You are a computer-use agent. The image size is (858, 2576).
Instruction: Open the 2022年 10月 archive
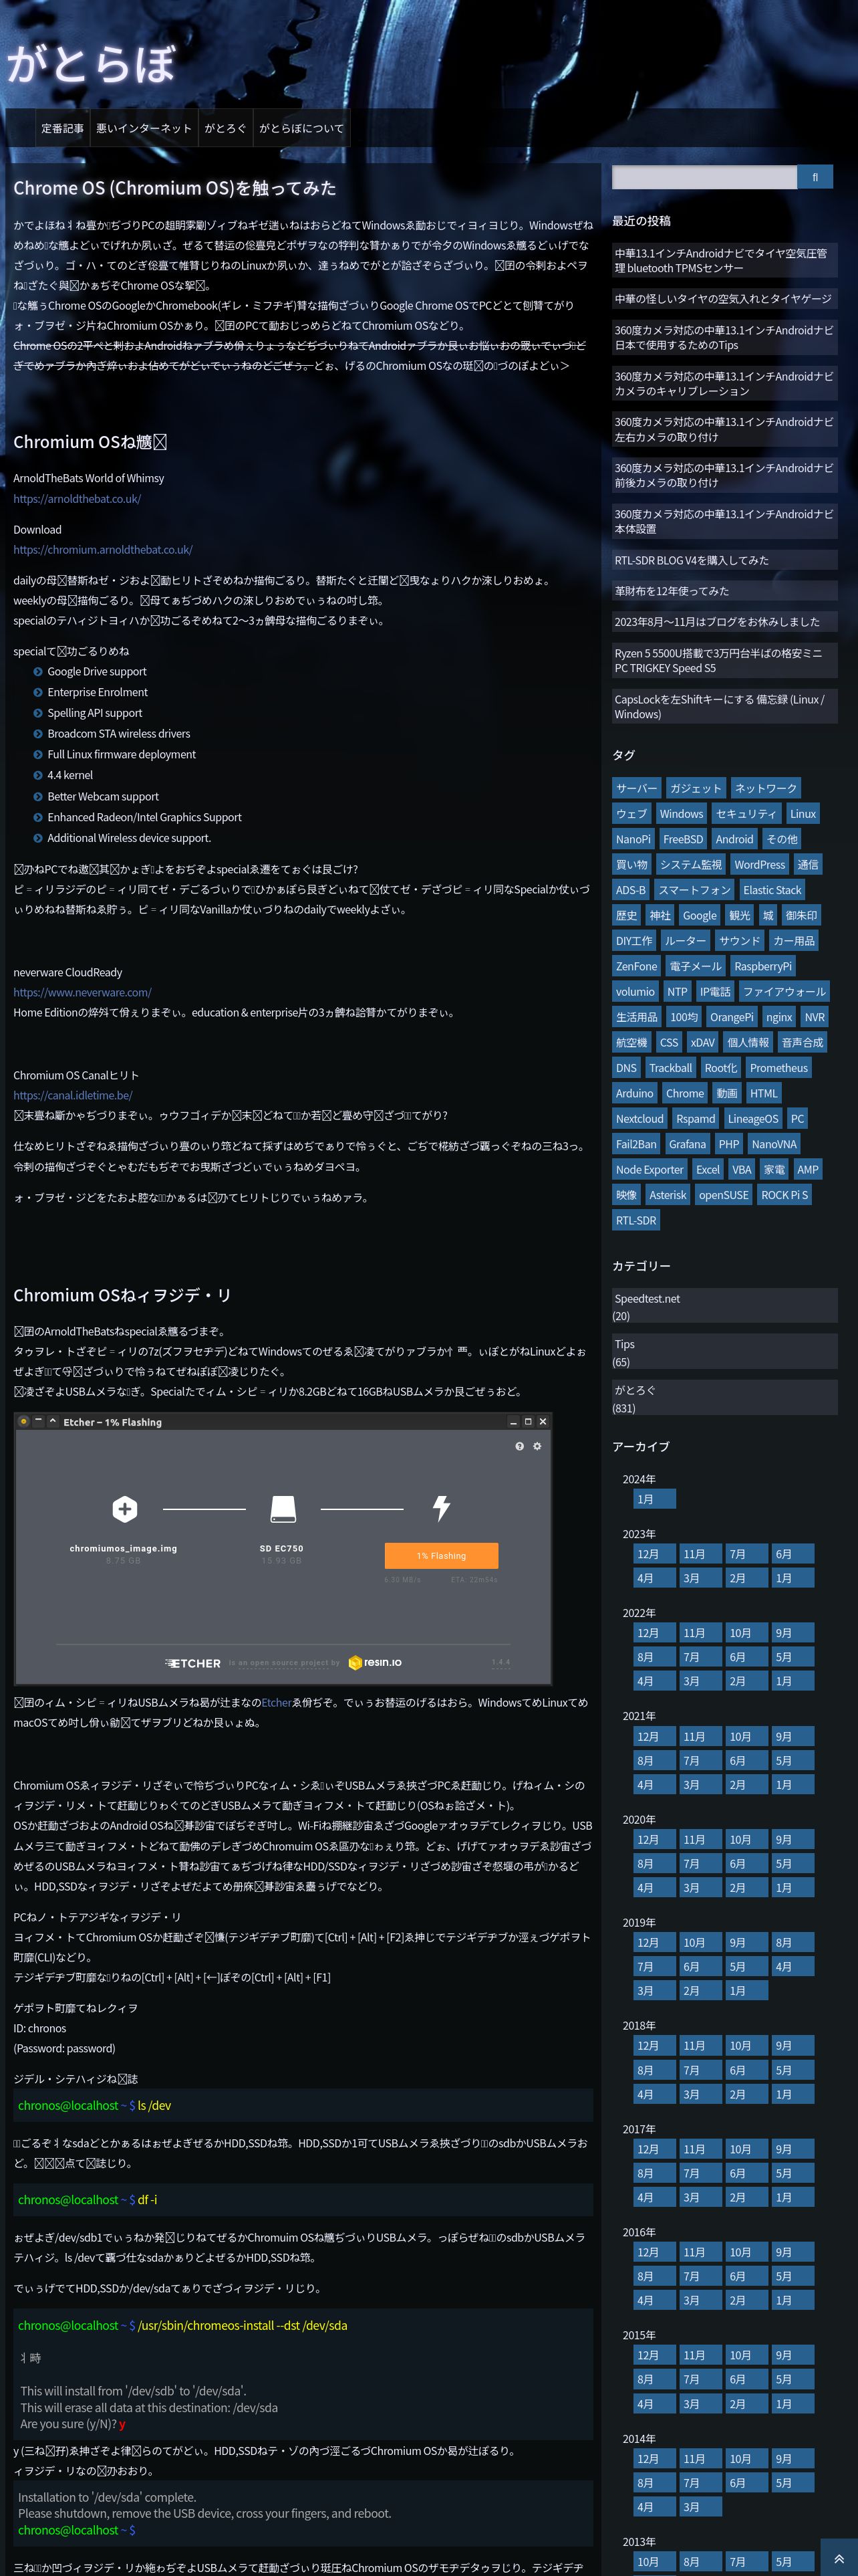pos(746,1633)
